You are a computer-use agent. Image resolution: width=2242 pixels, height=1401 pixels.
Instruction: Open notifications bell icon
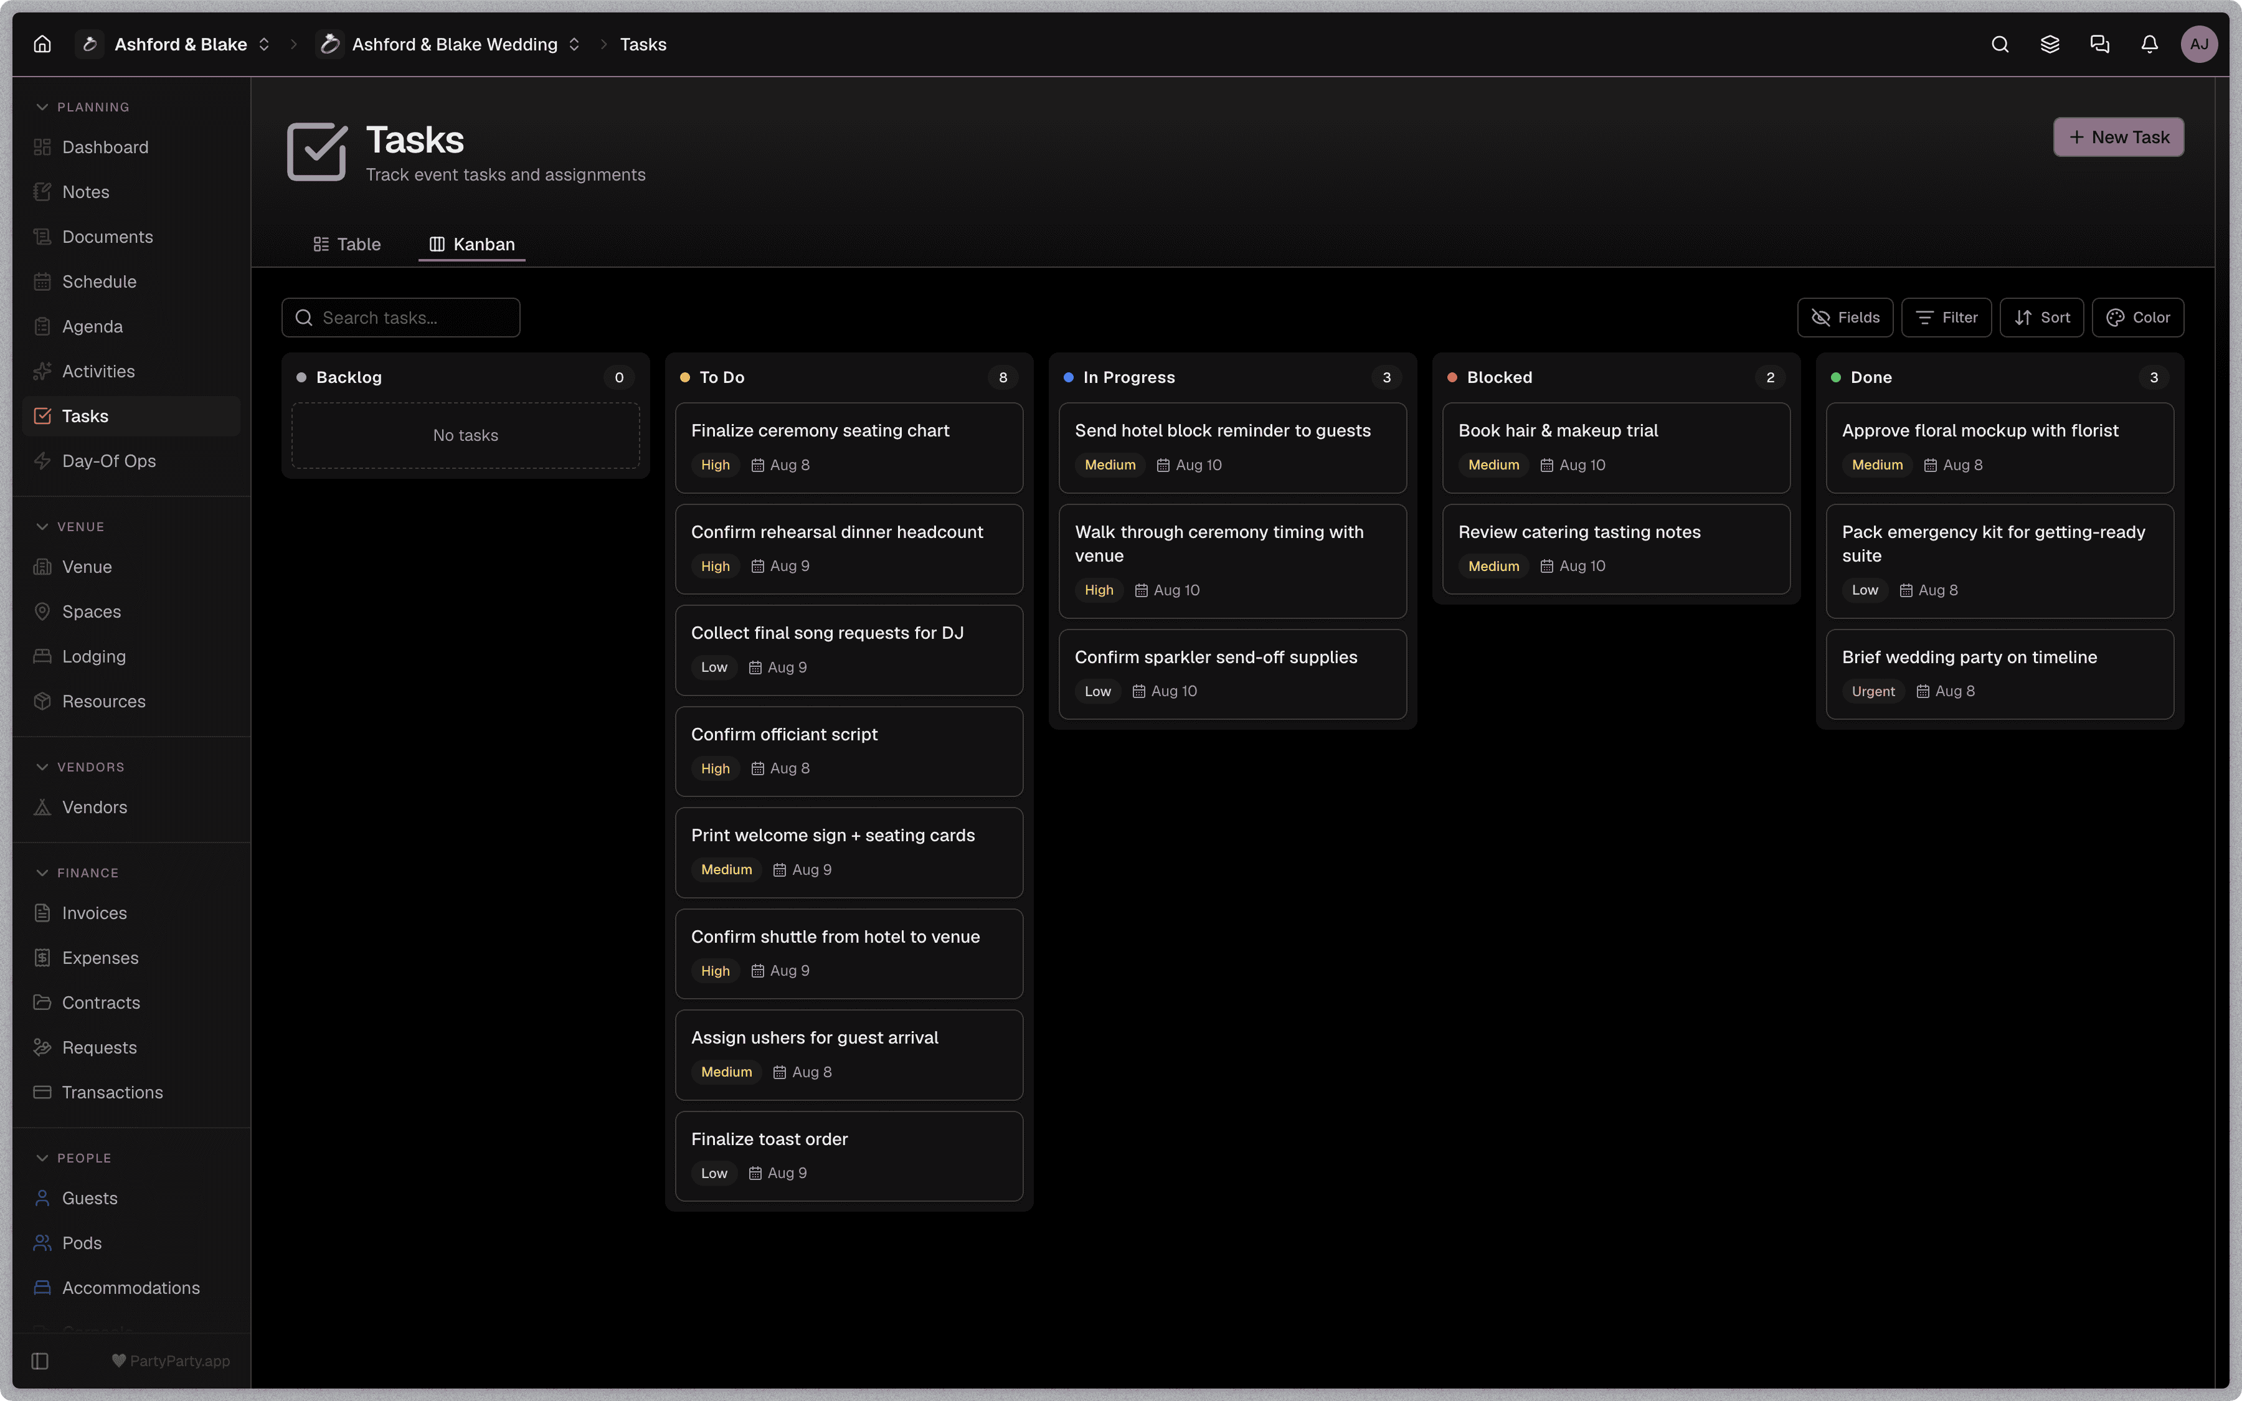coord(2149,44)
